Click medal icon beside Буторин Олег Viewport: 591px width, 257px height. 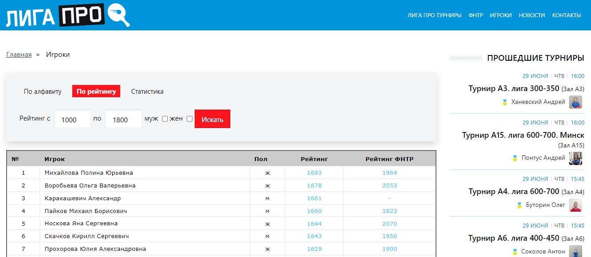click(x=520, y=205)
